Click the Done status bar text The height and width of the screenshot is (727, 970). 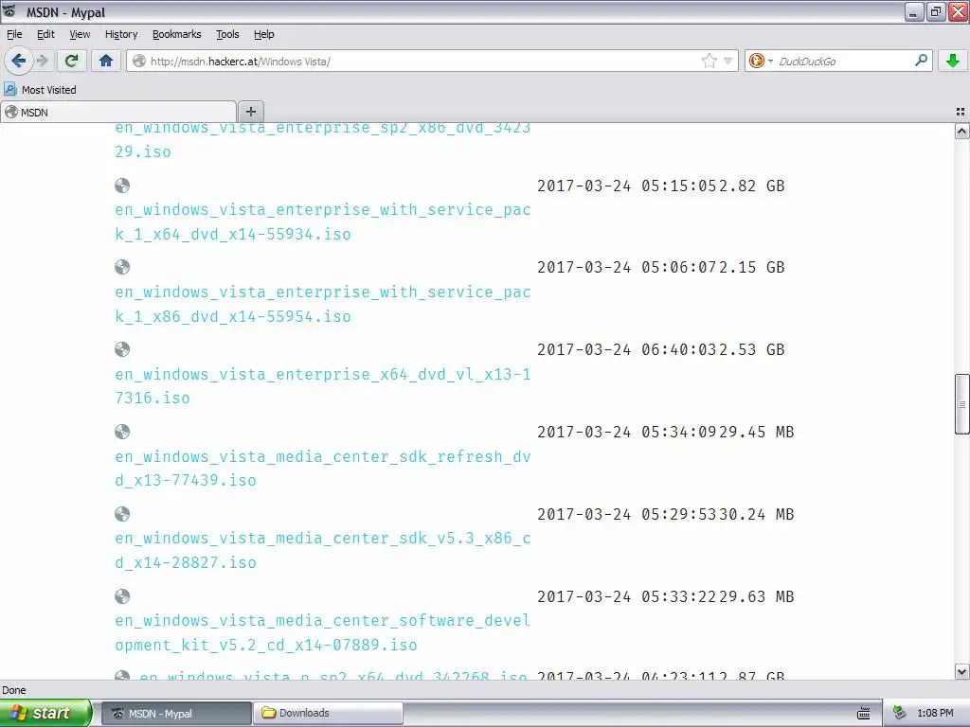pyautogui.click(x=14, y=690)
